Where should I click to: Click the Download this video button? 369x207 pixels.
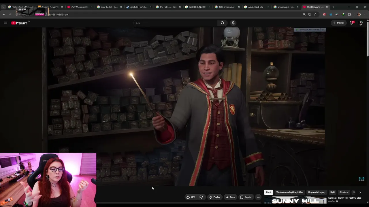click(308, 30)
